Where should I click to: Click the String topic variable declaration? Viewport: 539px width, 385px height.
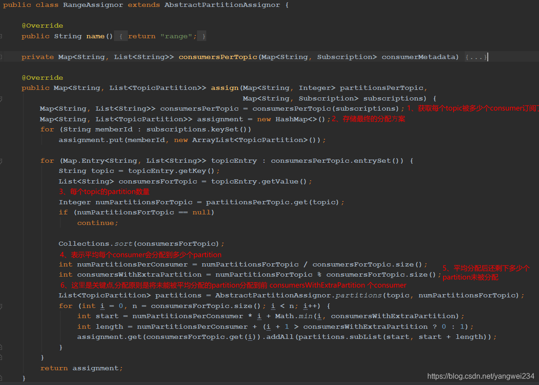[x=86, y=171]
